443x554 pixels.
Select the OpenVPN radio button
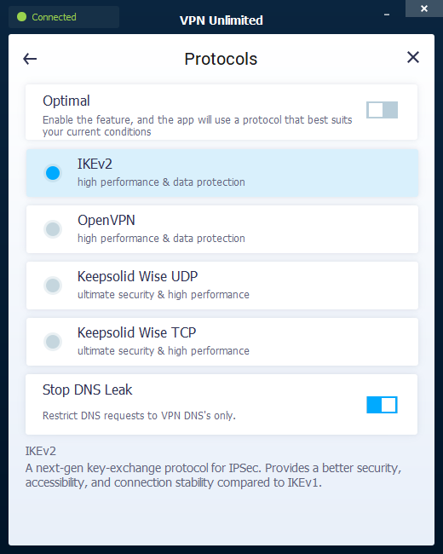(x=53, y=229)
